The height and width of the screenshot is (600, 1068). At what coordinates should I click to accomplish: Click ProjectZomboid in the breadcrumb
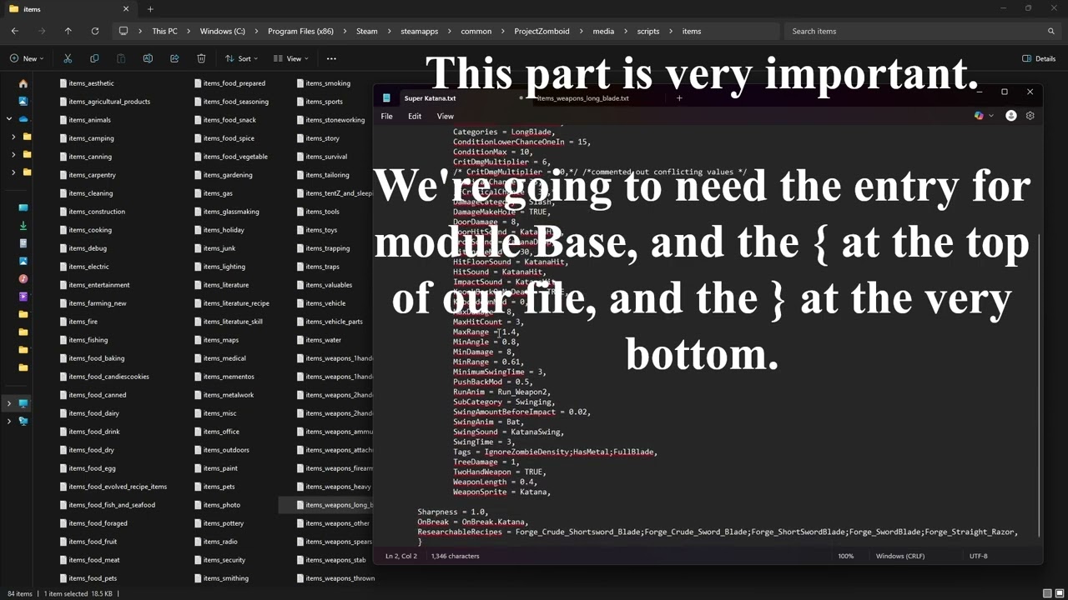(x=542, y=31)
